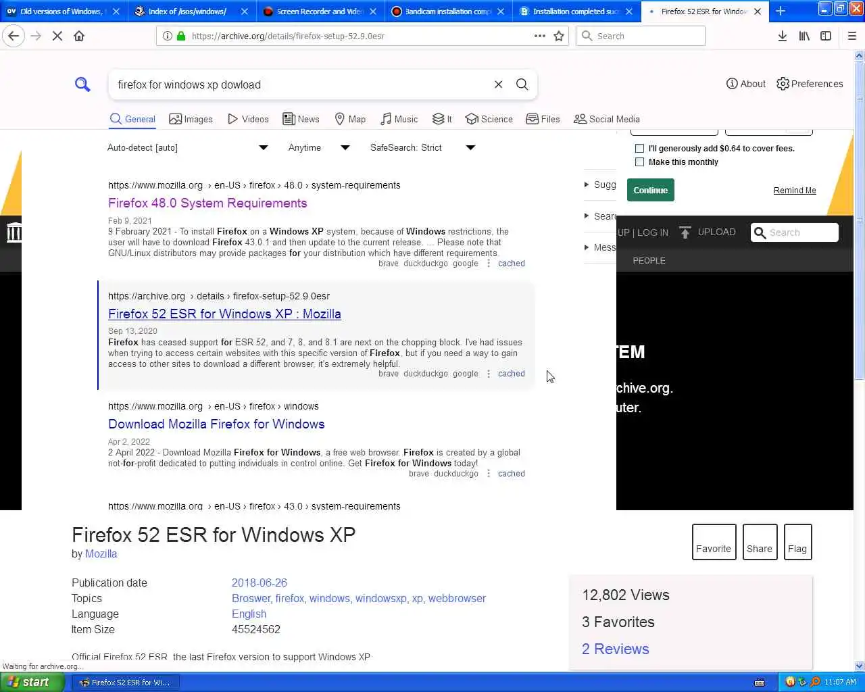
Task: Click the Share button
Action: click(x=760, y=542)
